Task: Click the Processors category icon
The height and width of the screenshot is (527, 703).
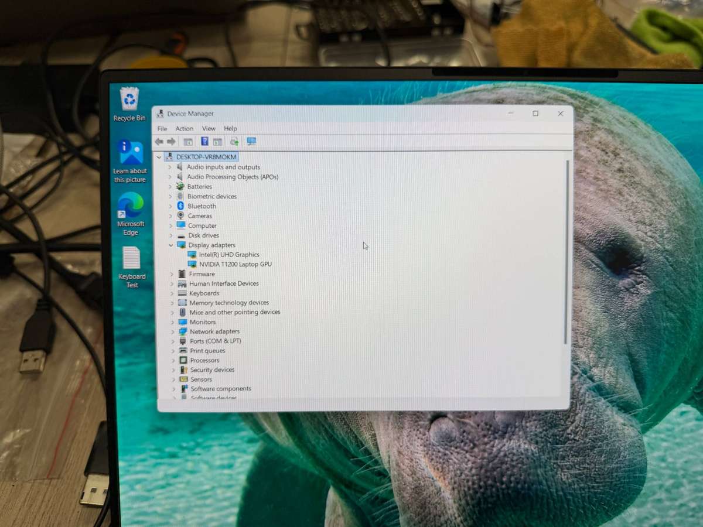Action: tap(183, 360)
